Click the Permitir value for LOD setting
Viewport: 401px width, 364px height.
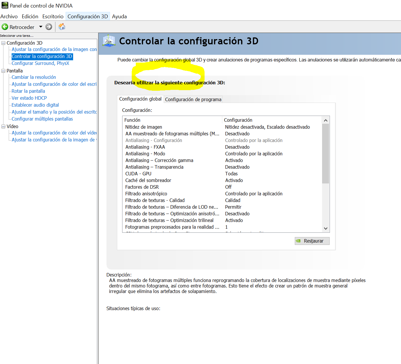[x=233, y=207]
